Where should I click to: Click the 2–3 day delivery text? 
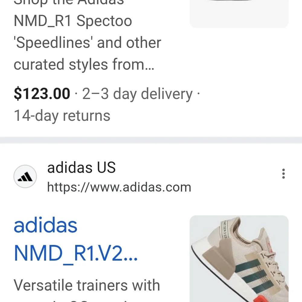click(137, 94)
